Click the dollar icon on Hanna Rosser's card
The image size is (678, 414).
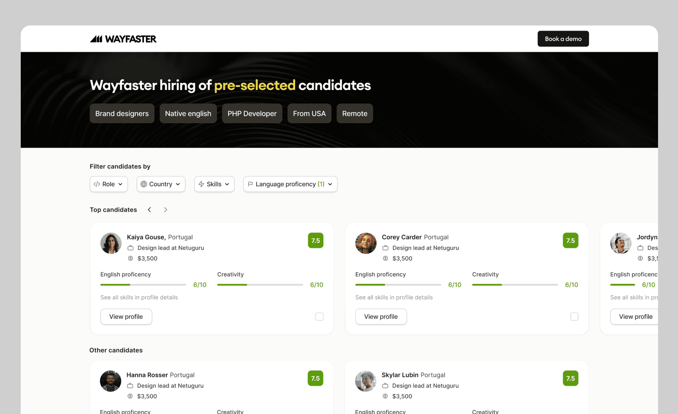[130, 396]
